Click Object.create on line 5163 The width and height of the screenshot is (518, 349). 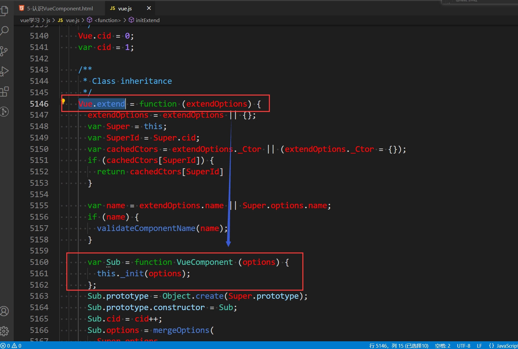tap(193, 296)
